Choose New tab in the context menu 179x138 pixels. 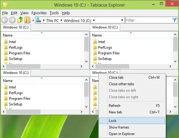pyautogui.click(x=132, y=112)
